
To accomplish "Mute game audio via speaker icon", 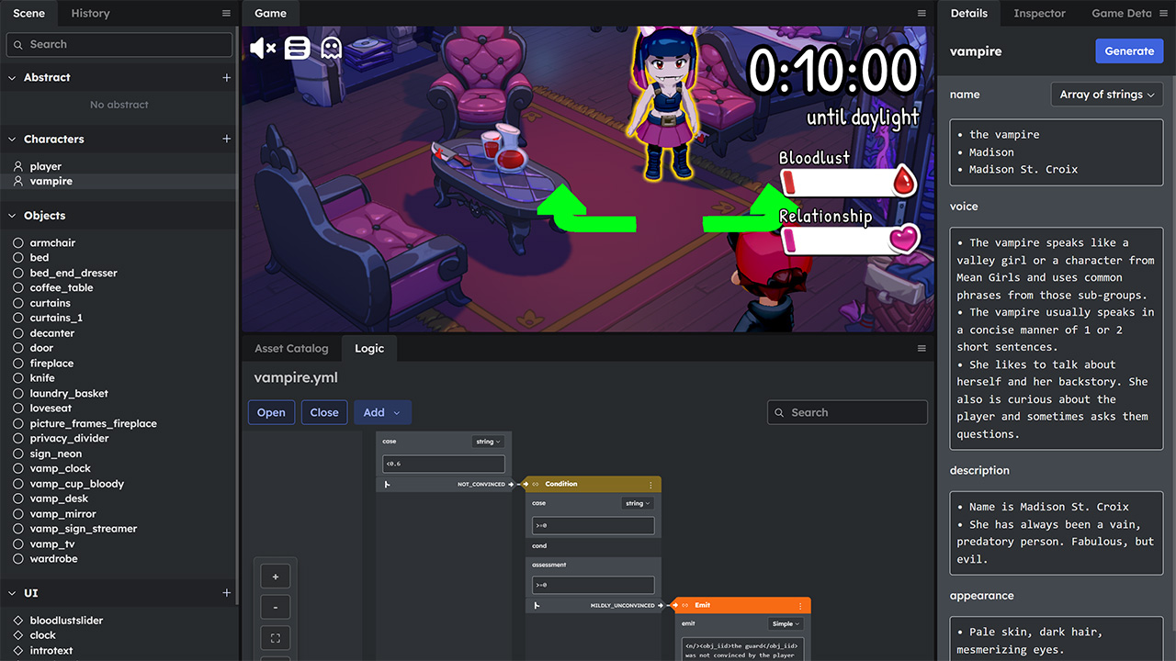I will [x=262, y=48].
